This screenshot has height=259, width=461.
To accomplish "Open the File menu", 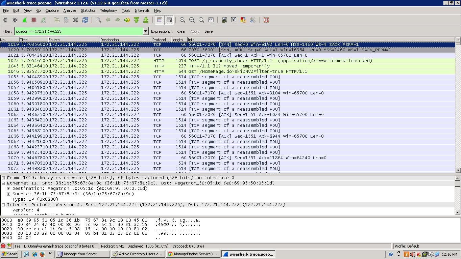I will [6, 10].
